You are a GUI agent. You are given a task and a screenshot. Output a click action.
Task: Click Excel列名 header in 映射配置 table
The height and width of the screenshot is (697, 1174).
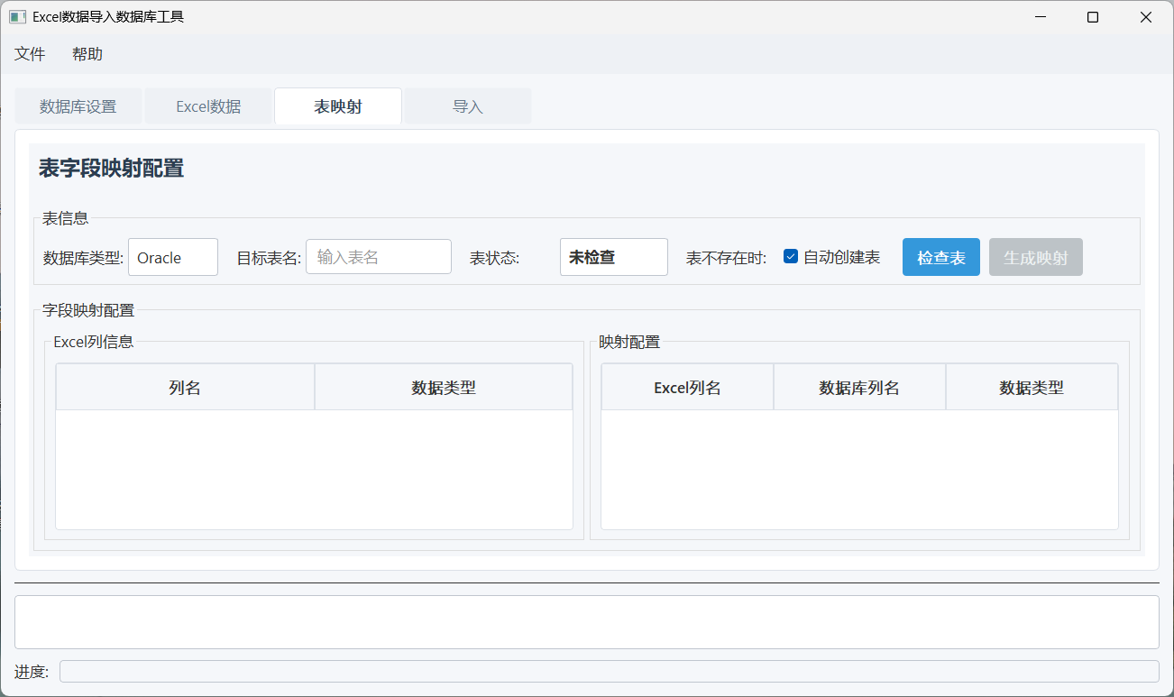[687, 388]
